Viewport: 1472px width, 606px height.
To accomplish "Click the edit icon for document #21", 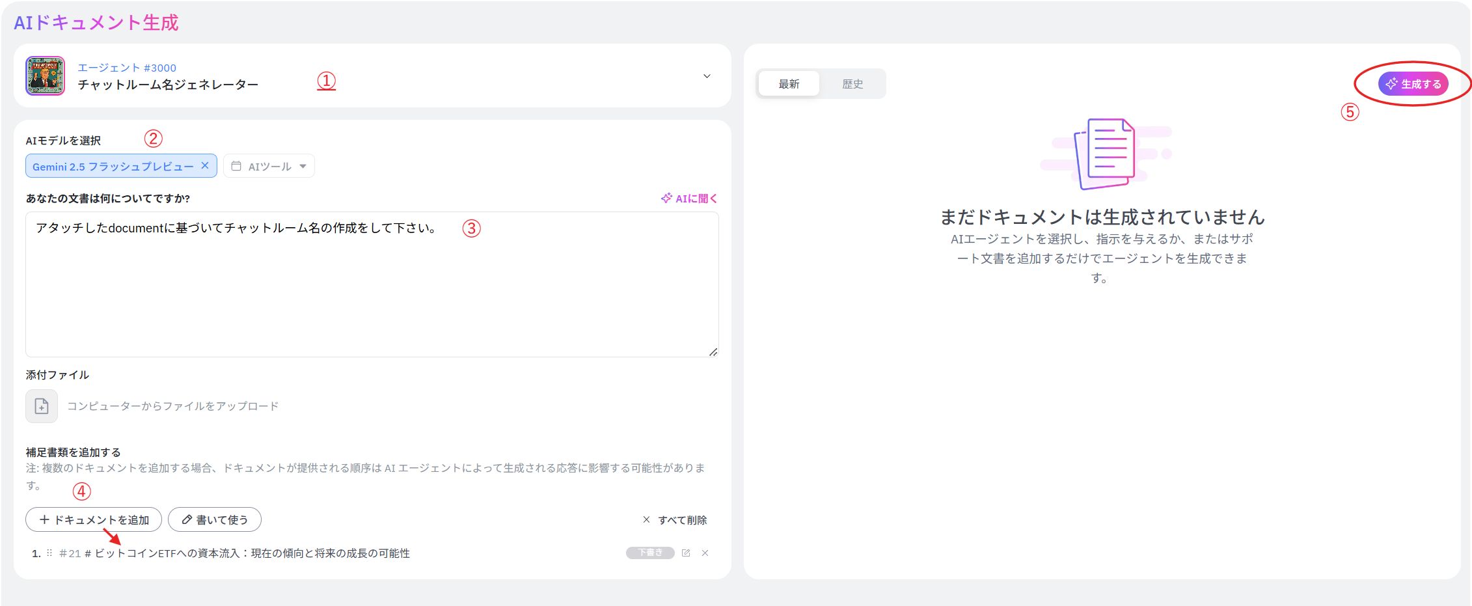I will (x=686, y=553).
